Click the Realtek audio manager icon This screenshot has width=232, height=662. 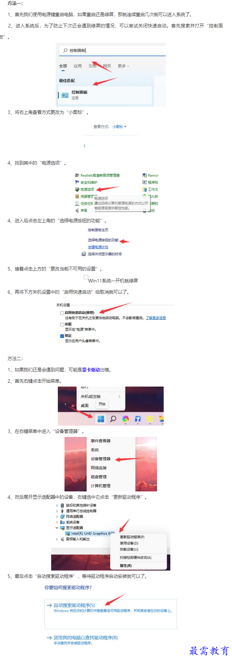[77, 175]
